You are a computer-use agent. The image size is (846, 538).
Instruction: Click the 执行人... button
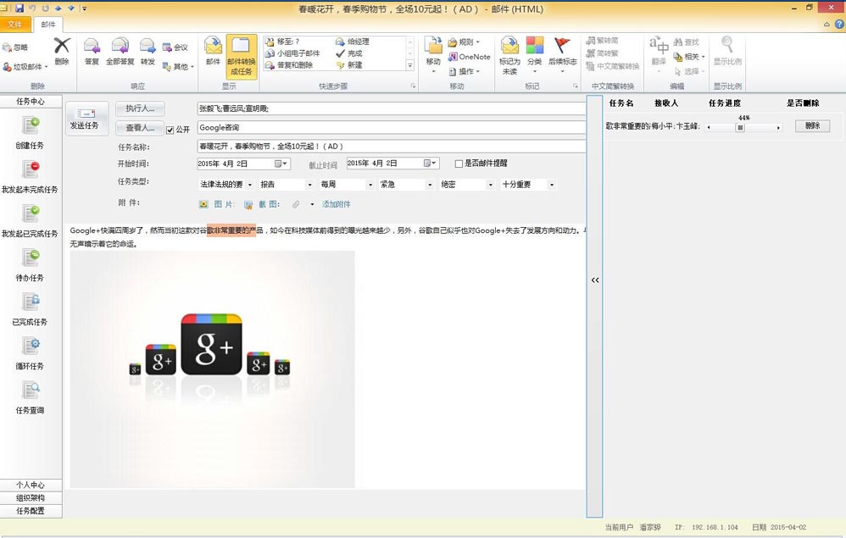pos(140,108)
